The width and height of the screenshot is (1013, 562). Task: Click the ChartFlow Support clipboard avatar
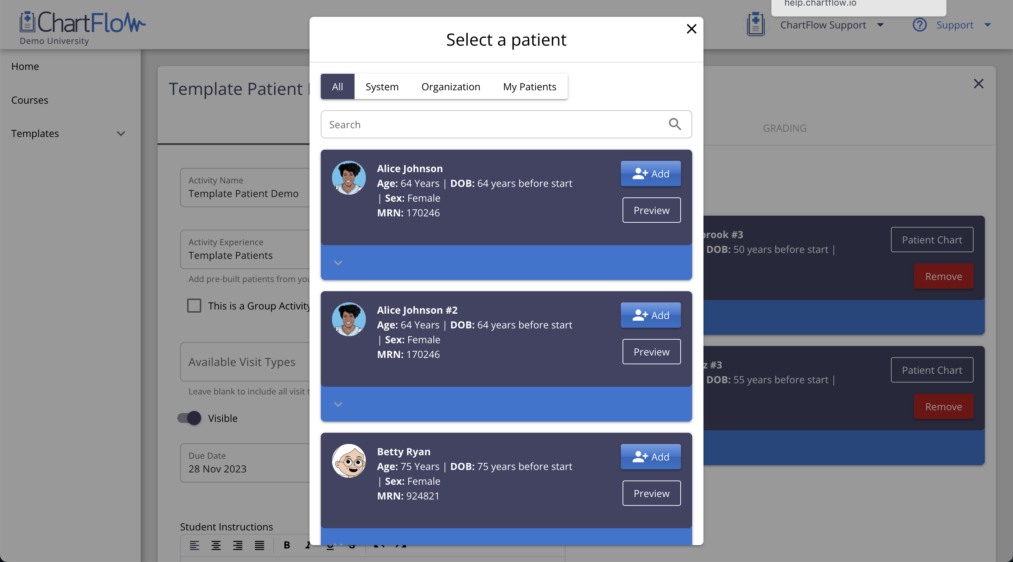click(x=755, y=24)
